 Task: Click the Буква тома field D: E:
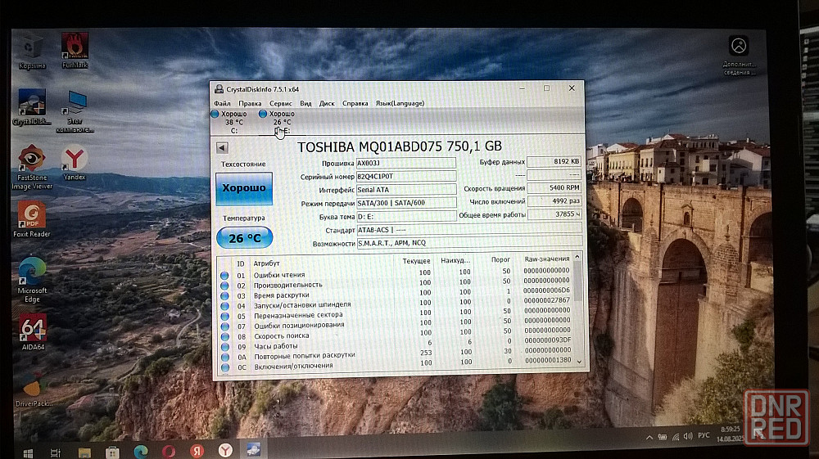point(406,217)
